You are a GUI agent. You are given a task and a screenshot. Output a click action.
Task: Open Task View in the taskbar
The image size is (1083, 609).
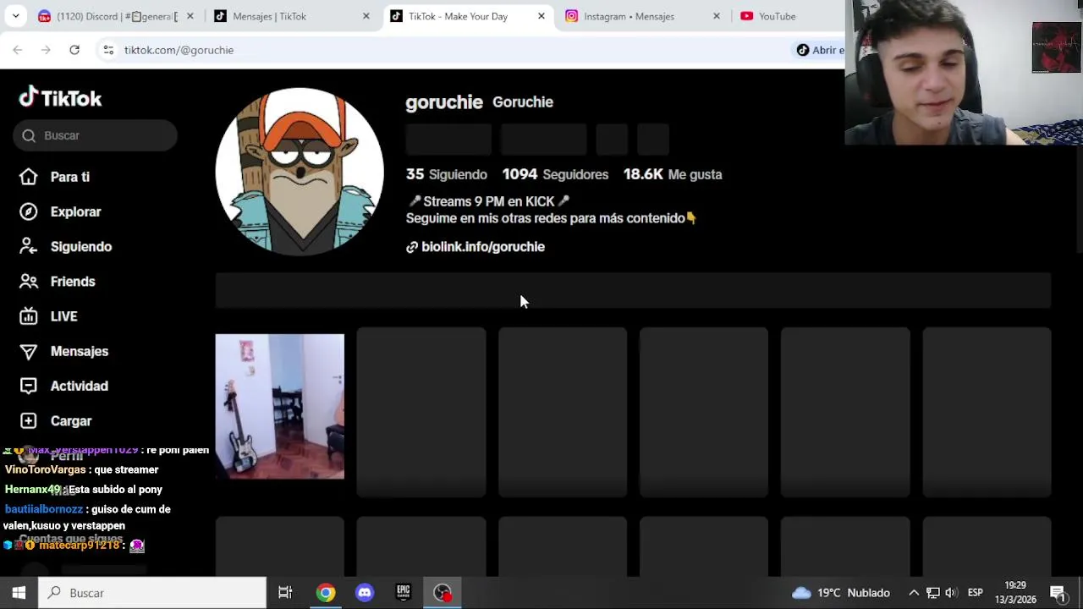285,593
